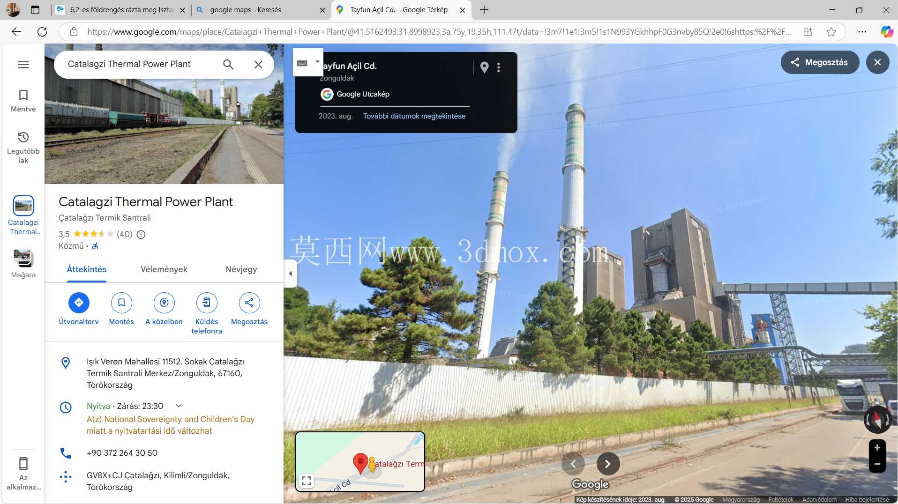The width and height of the screenshot is (898, 504).
Task: Close the Tayfun Açil Cd. tab
Action: pos(463,10)
